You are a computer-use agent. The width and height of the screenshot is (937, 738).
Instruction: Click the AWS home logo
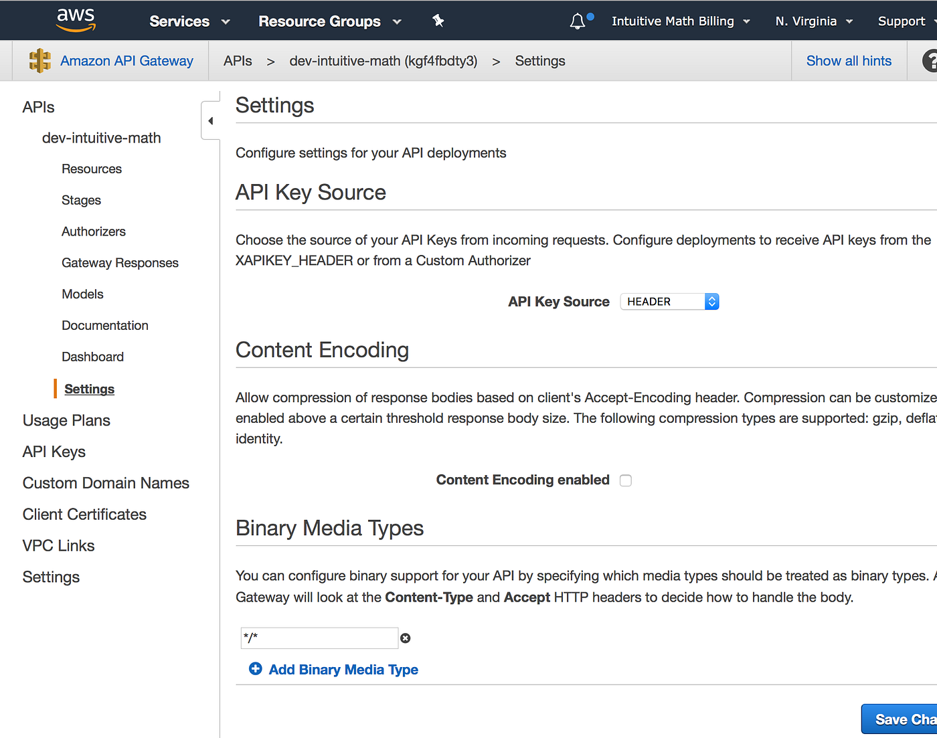[75, 20]
